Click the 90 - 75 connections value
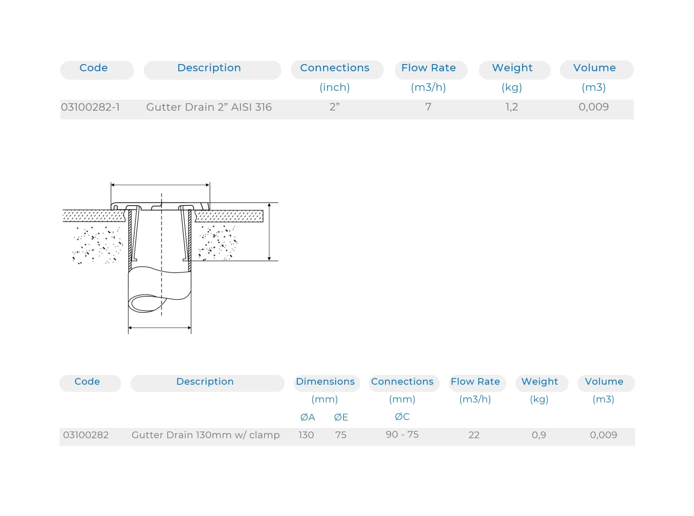 pos(402,435)
